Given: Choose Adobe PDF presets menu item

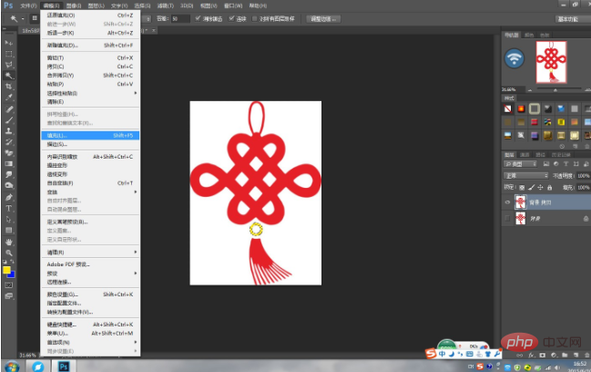Looking at the screenshot, I should click(x=90, y=264).
